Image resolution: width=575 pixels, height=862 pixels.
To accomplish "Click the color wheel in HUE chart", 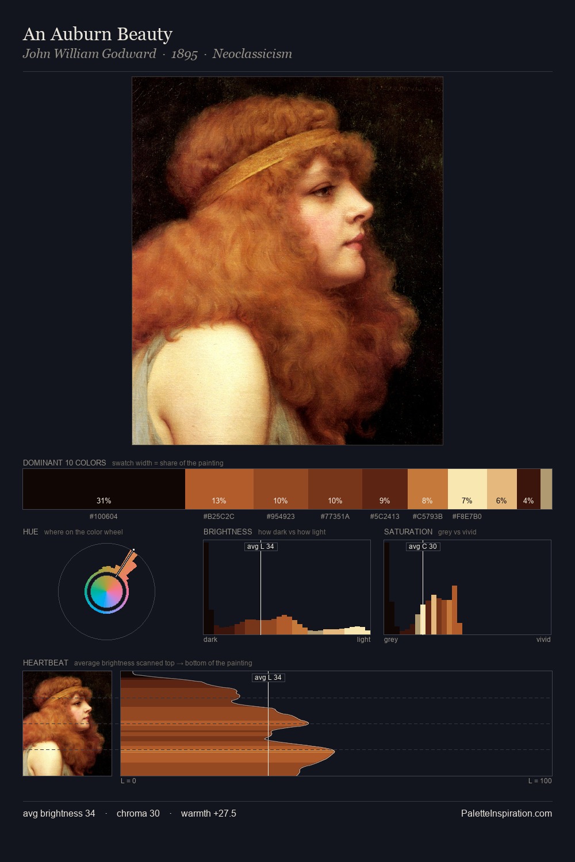I will click(106, 591).
